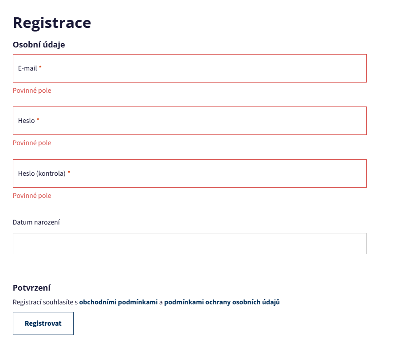Click the Datum narození label text
396x339 pixels.
point(36,222)
